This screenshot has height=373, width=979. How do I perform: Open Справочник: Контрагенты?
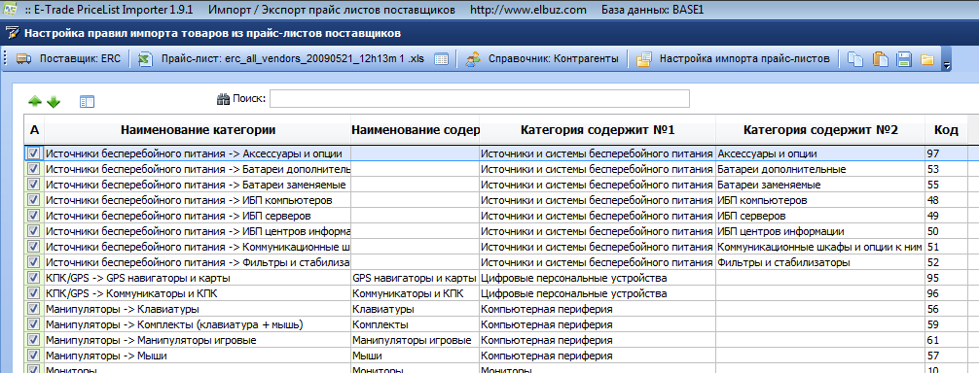(x=542, y=59)
